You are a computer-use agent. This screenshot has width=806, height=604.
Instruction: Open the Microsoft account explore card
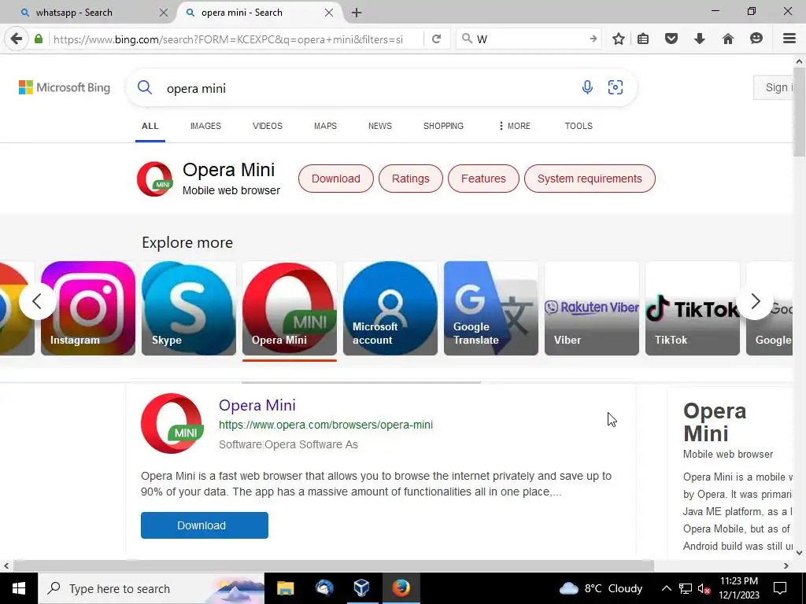390,308
